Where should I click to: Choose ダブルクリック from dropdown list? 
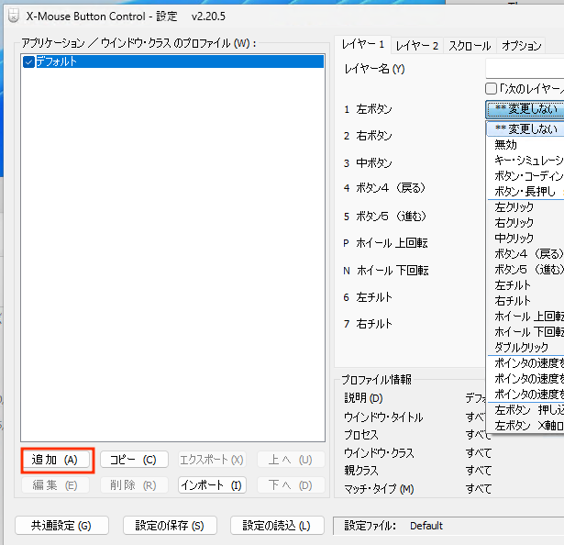(525, 348)
